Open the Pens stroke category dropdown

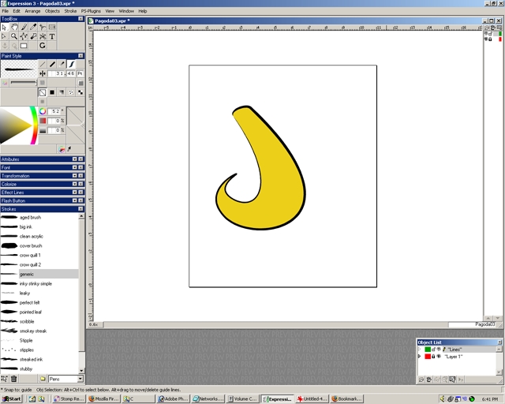(x=80, y=379)
